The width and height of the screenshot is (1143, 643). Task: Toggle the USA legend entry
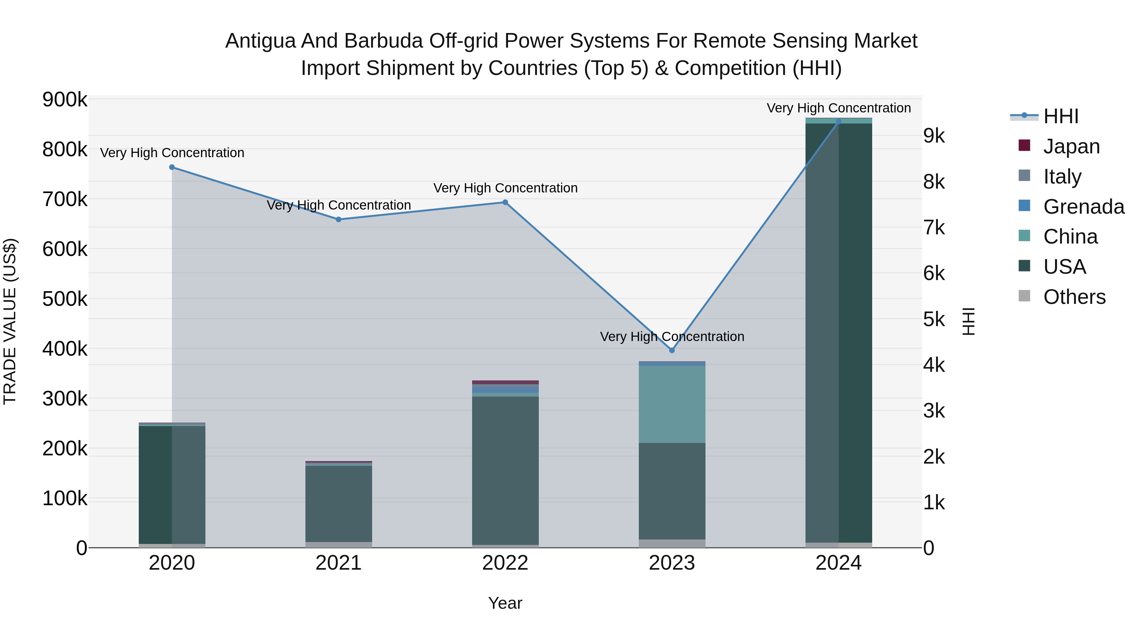1052,266
